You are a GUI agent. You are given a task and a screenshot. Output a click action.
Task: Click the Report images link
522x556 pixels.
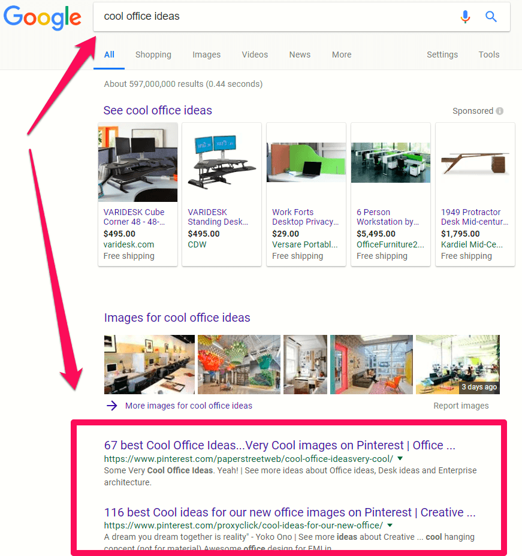[x=461, y=406]
